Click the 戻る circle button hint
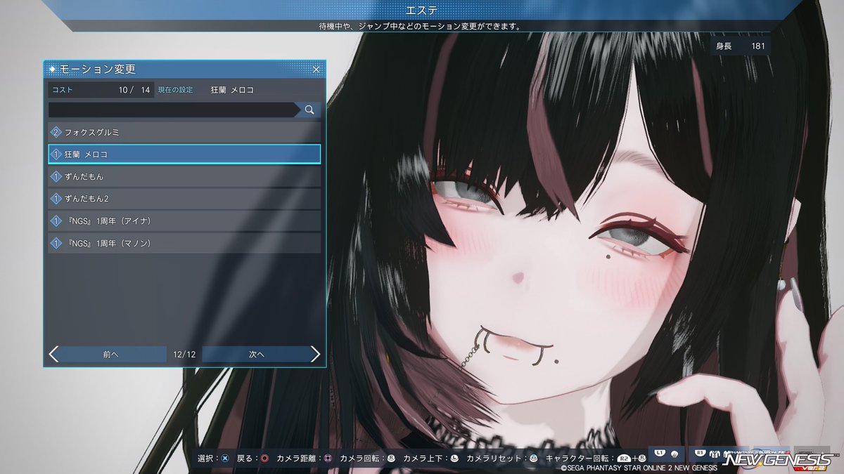844x474 pixels. pyautogui.click(x=264, y=458)
